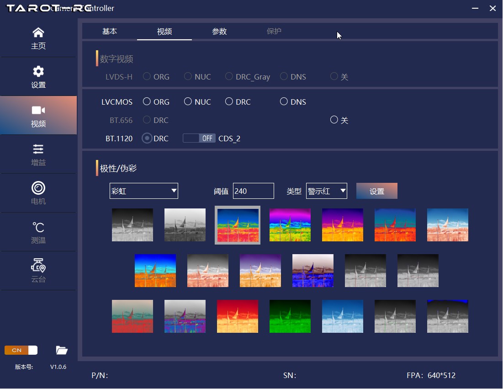
Task: Expand the 警示红 type dropdown
Action: pyautogui.click(x=327, y=191)
